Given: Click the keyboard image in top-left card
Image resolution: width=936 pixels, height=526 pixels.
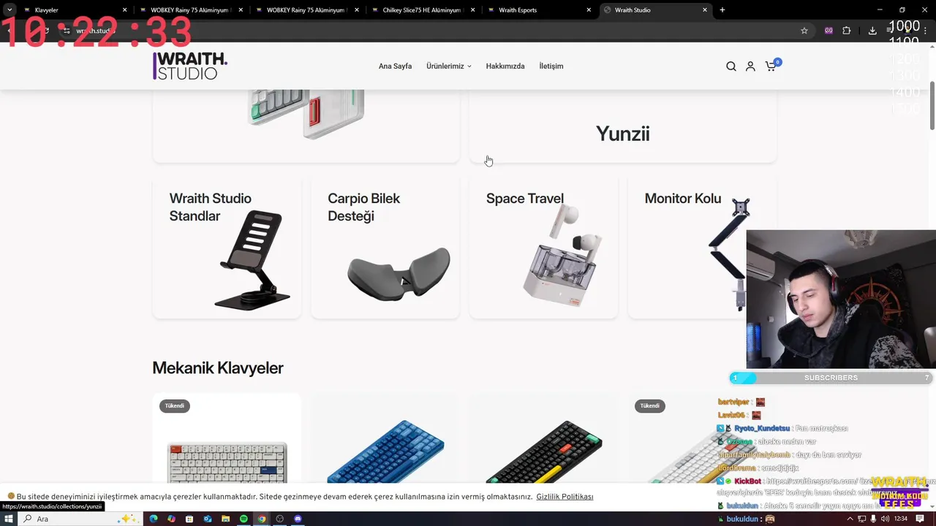Looking at the screenshot, I should 306,114.
